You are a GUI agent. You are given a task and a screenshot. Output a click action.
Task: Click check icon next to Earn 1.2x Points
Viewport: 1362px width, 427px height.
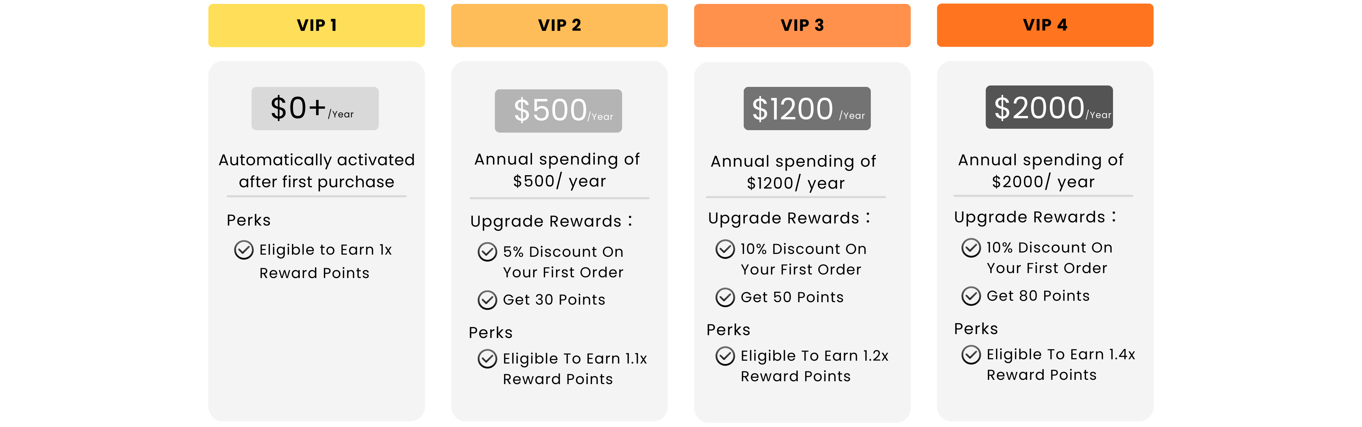(x=725, y=356)
